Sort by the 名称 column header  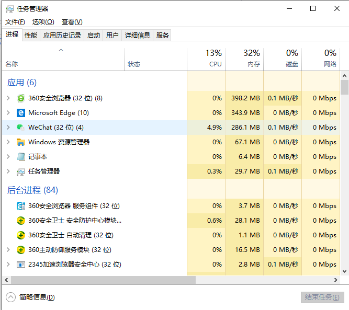click(63, 59)
